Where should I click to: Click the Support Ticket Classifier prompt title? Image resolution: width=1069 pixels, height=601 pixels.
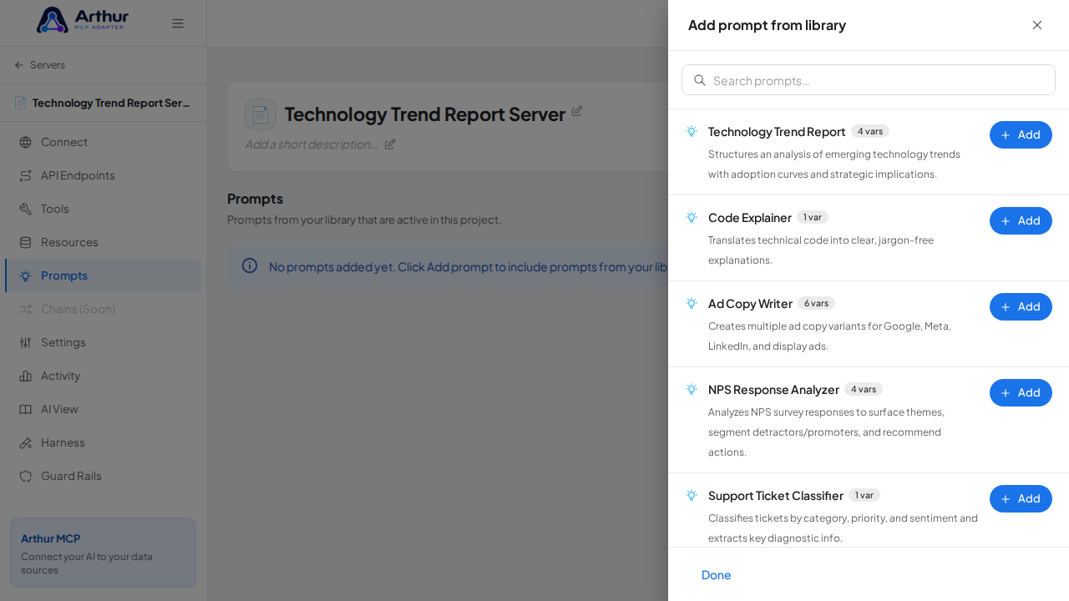pyautogui.click(x=776, y=496)
